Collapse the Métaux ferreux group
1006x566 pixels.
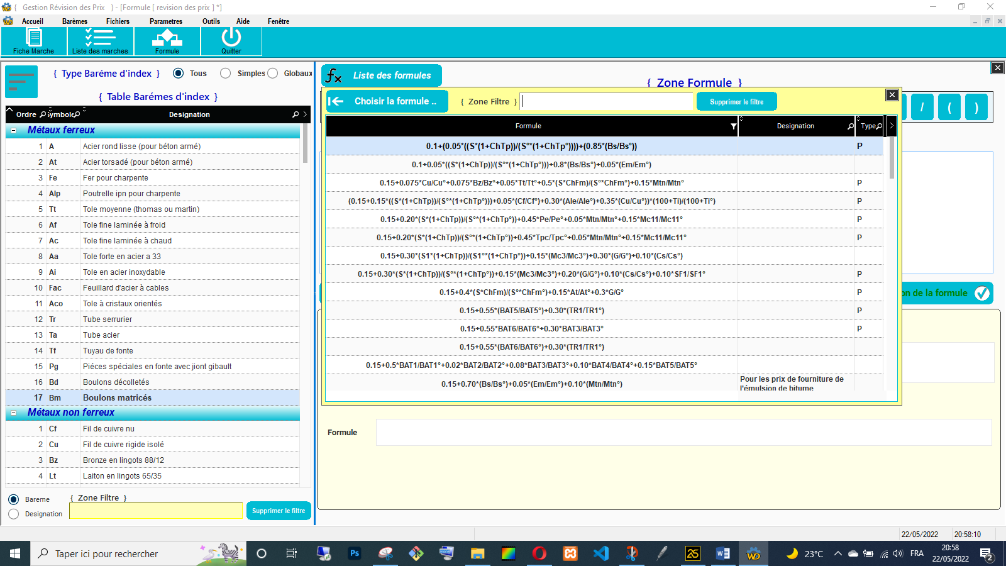[x=13, y=130]
